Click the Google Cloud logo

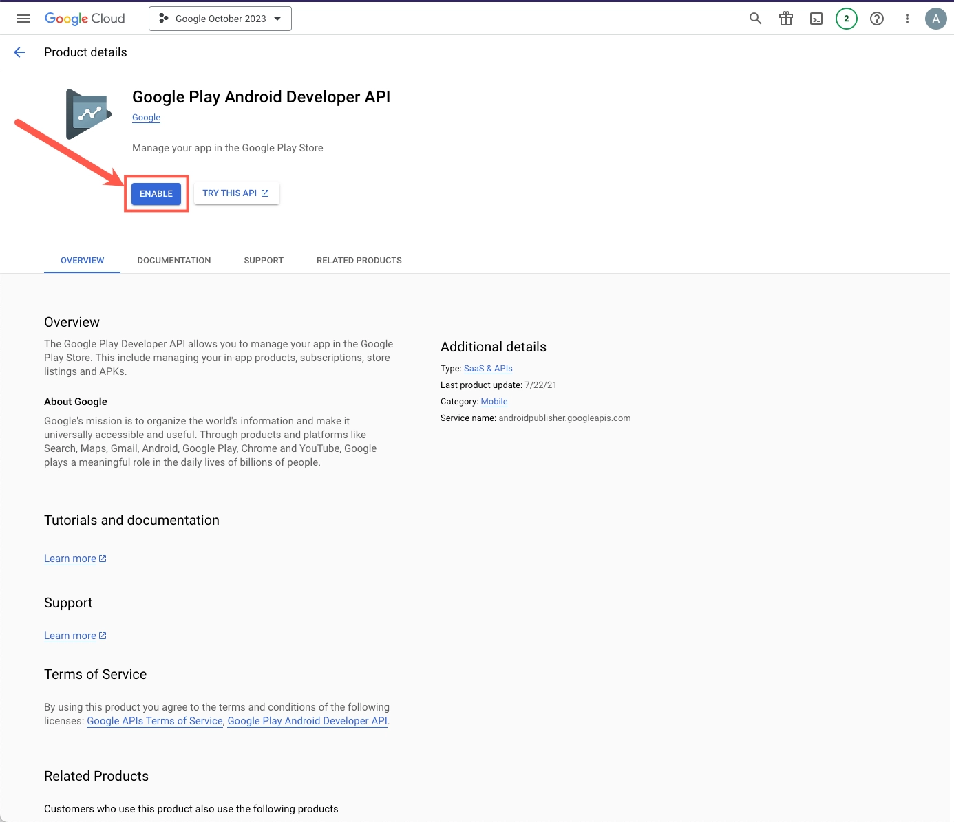(85, 19)
